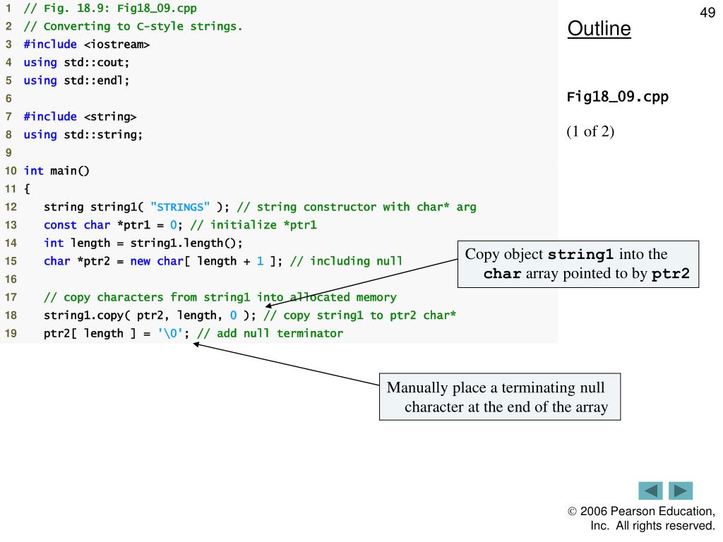
Task: Select using std::cout statement
Action: click(76, 62)
